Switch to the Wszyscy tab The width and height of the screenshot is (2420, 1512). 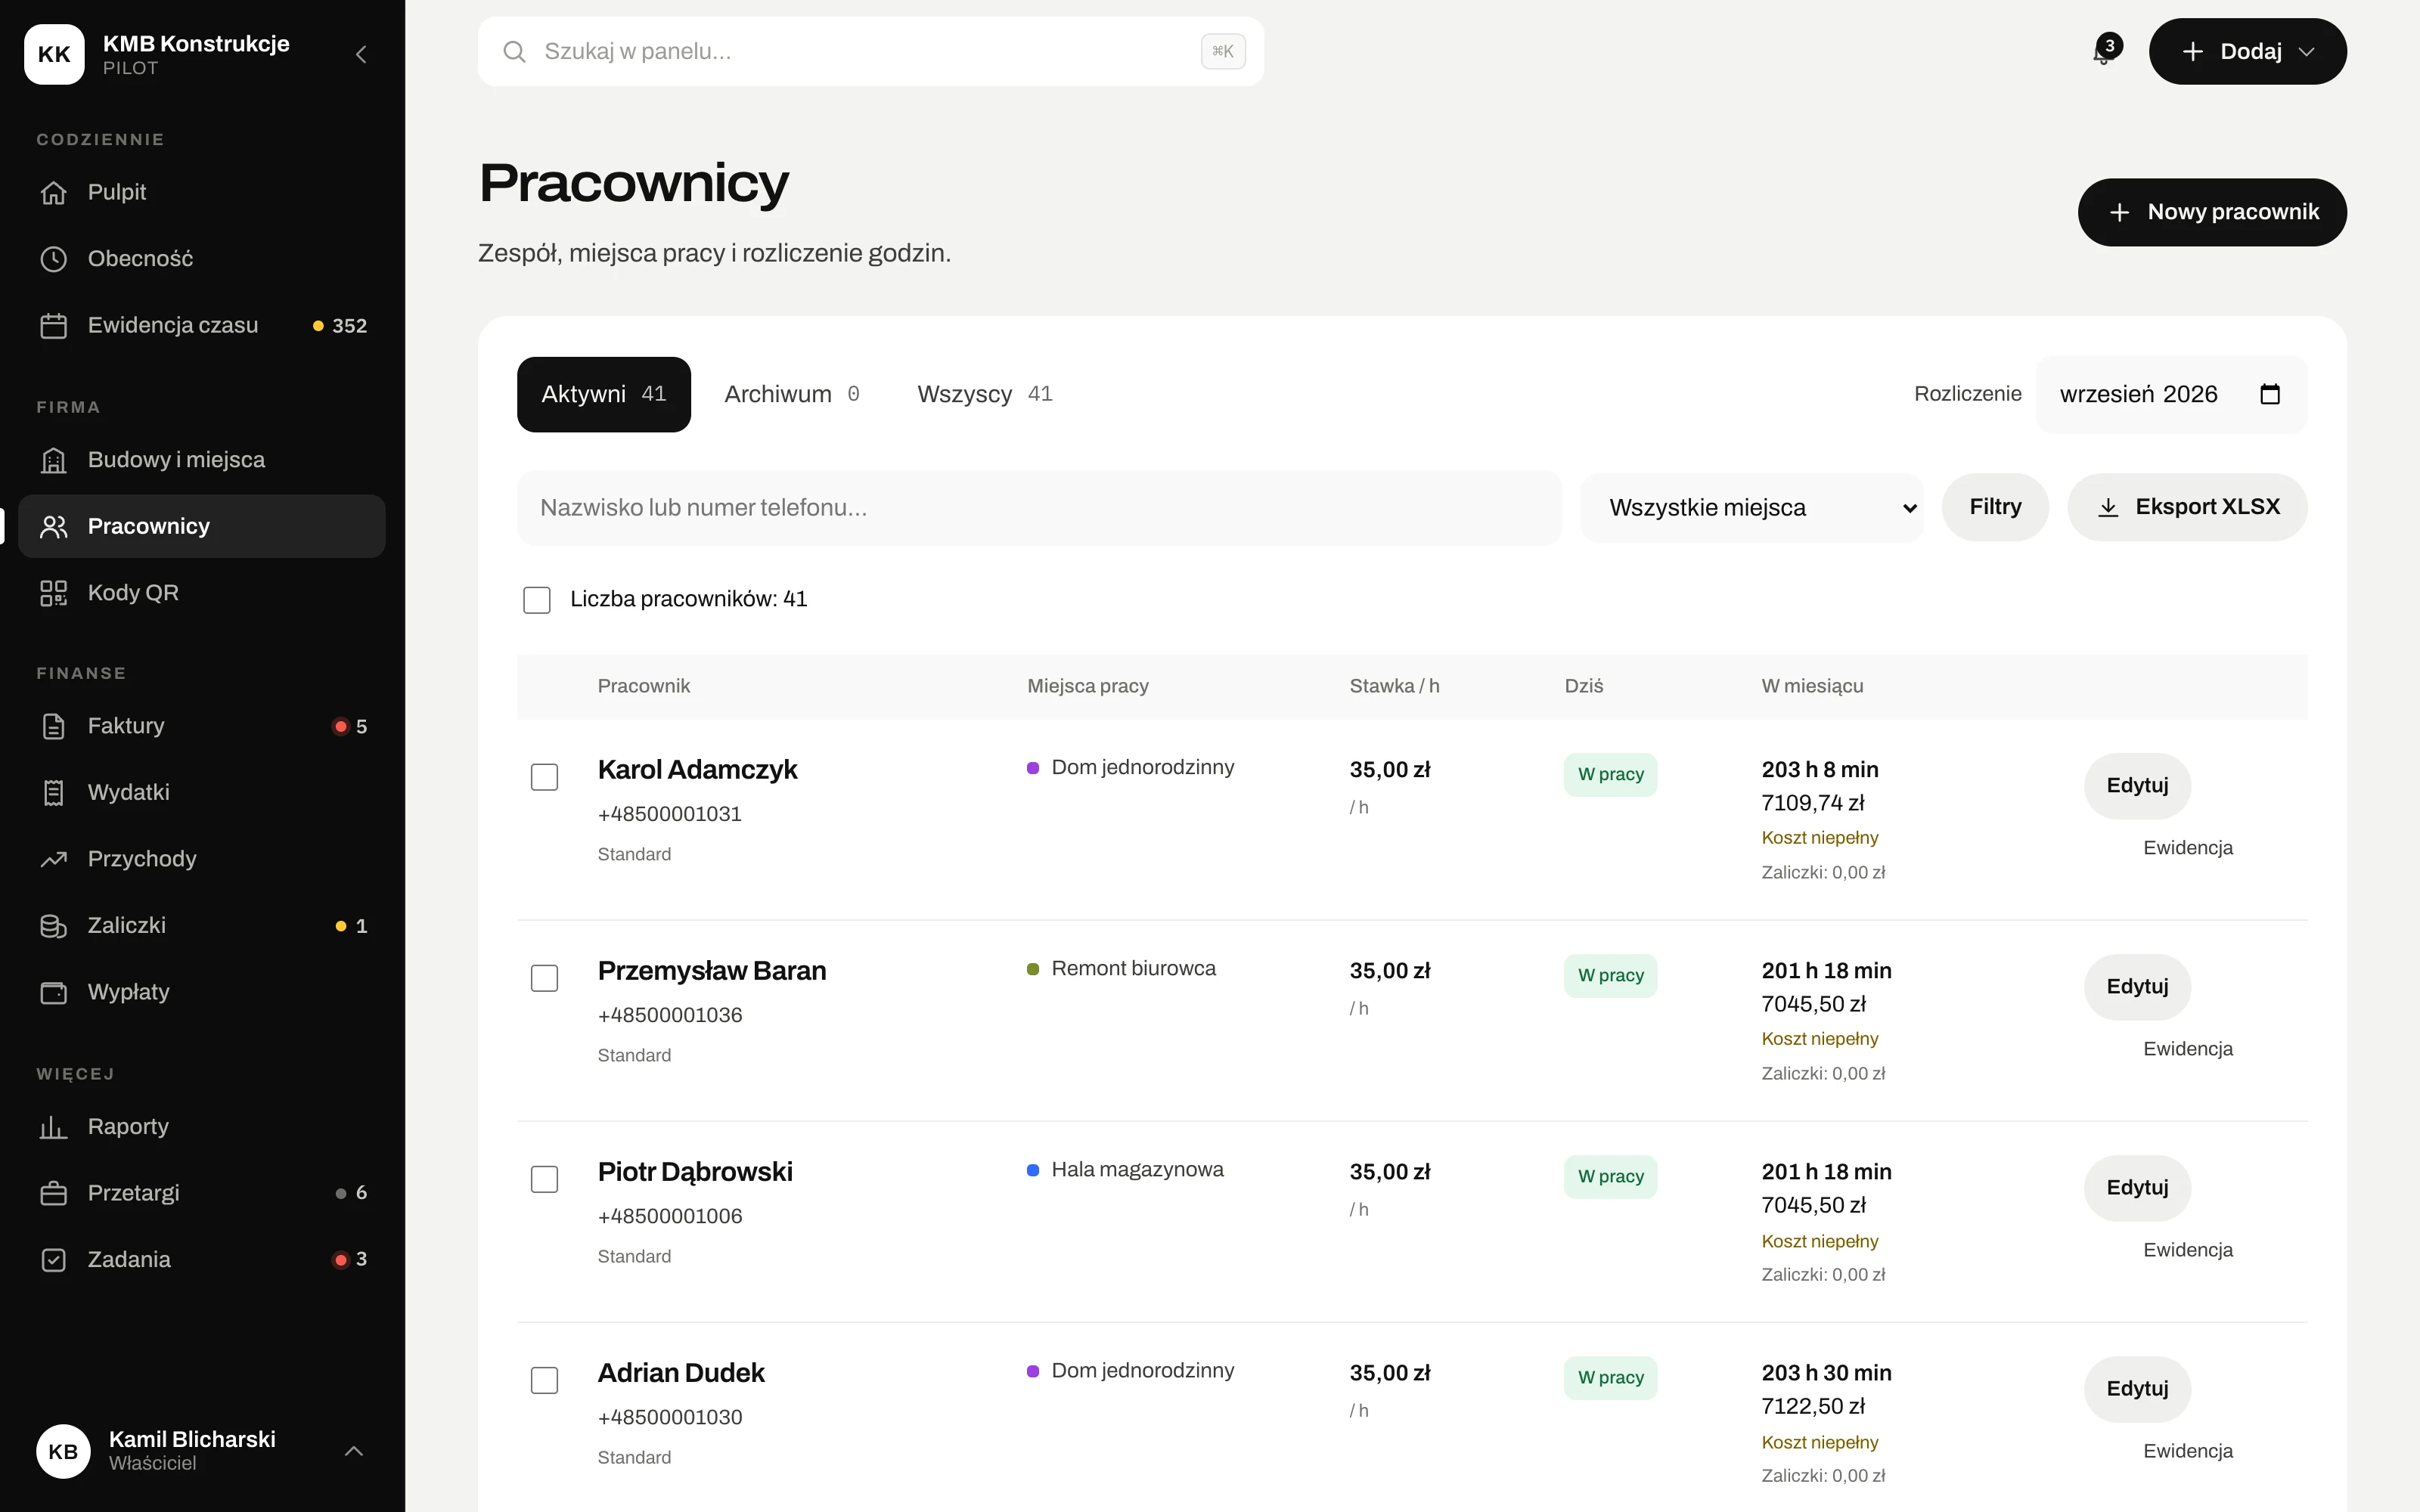[x=984, y=394]
